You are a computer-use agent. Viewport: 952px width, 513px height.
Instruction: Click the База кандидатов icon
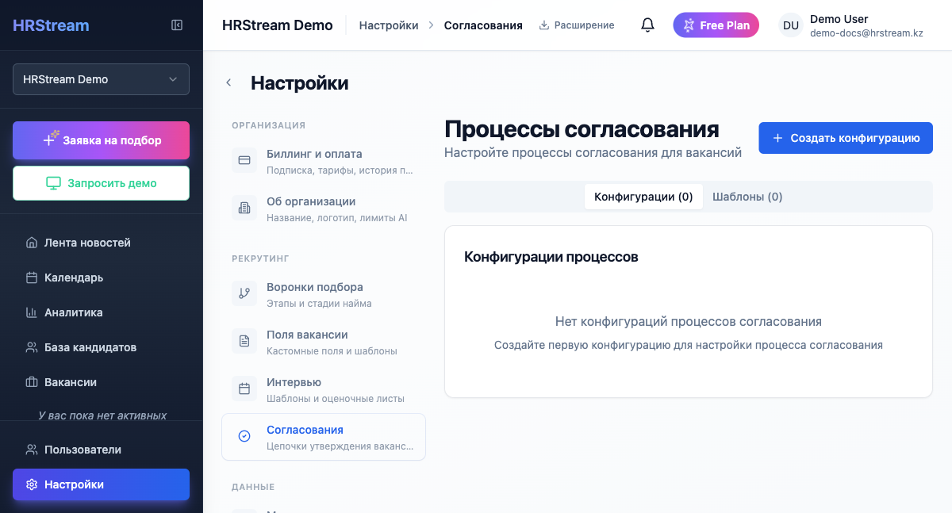(x=30, y=347)
